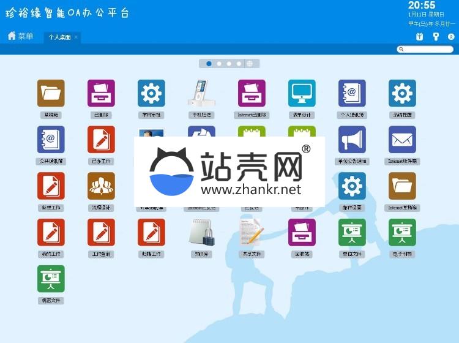Open the 草稿箱 (Drafts) folder icon
This screenshot has height=343, width=459.
(51, 93)
